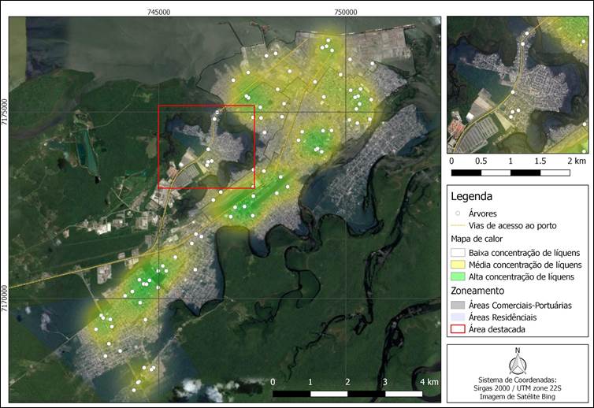The height and width of the screenshot is (408, 594).
Task: Select the yellow Média concentração swatch
Action: pyautogui.click(x=457, y=265)
